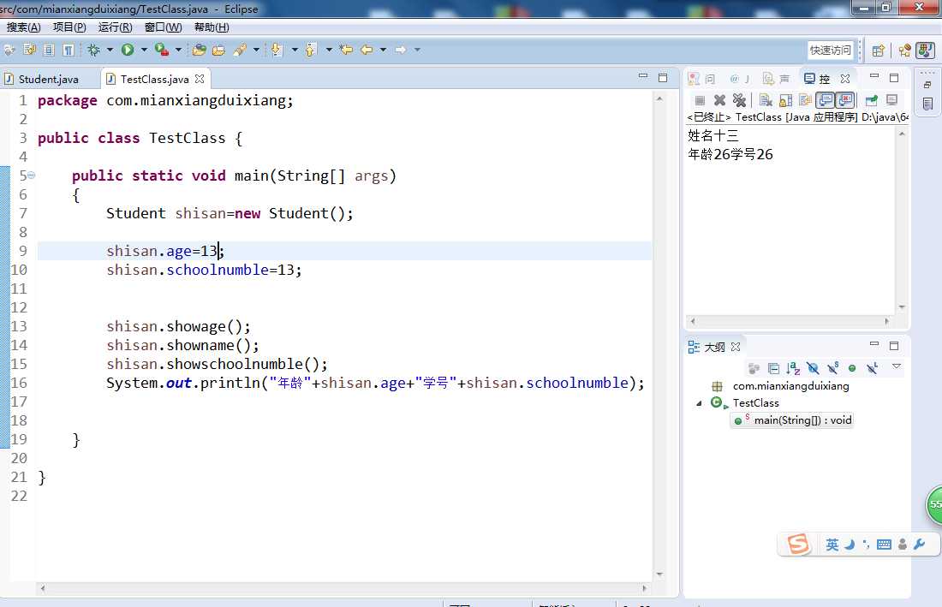This screenshot has width=942, height=607.
Task: Open Forward navigation history dropdown arrow
Action: pos(418,50)
